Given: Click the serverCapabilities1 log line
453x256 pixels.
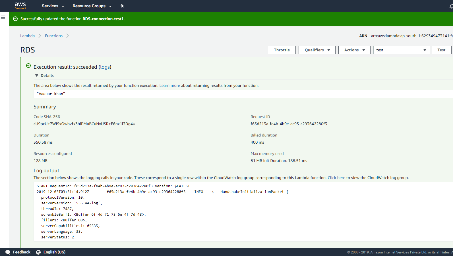Looking at the screenshot, I should 71,226.
